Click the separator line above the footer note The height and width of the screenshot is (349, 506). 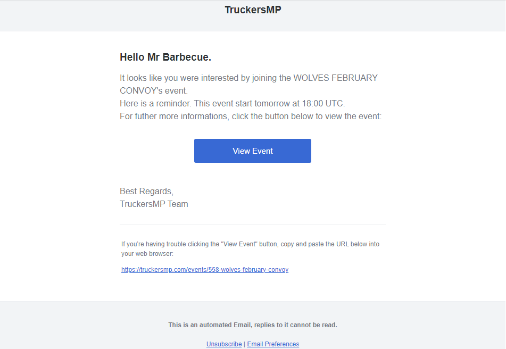252,224
